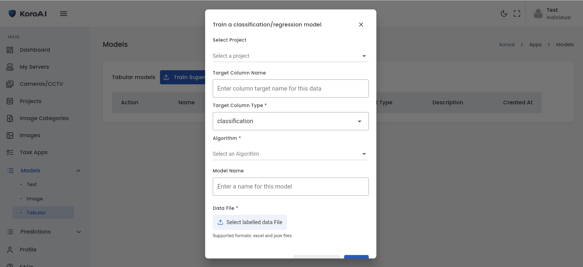
Task: Select the Text submenu under Models
Action: point(32,184)
